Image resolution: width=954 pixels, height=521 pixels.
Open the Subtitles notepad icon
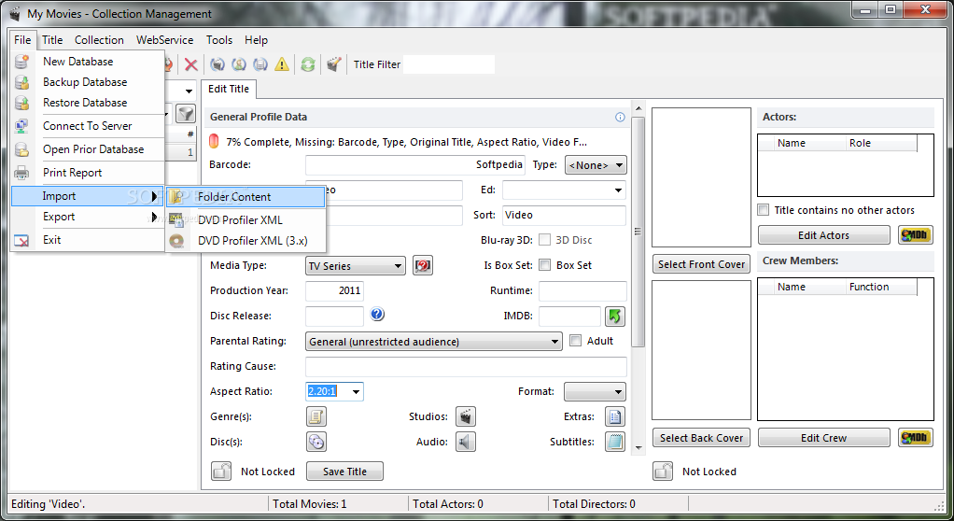(x=615, y=442)
